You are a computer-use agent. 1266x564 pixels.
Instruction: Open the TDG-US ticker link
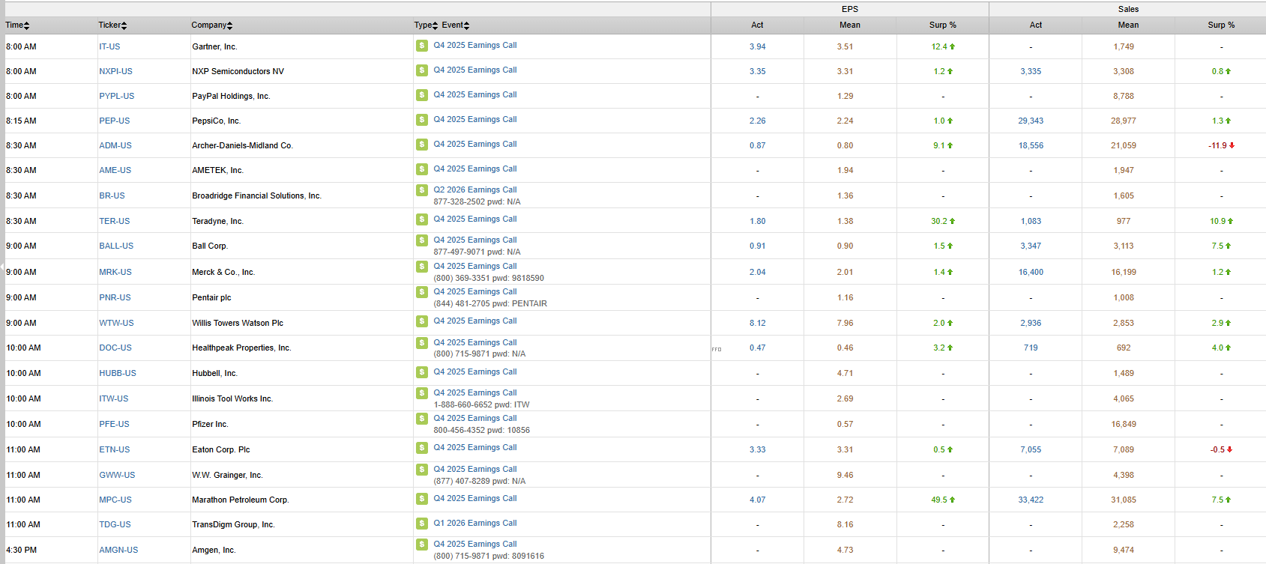click(x=115, y=525)
